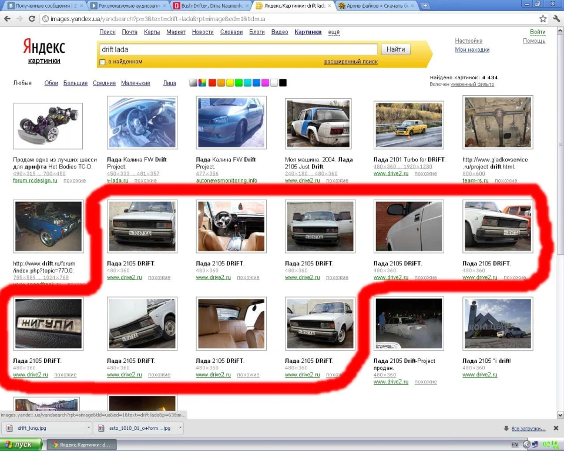Open a new browser tab
The width and height of the screenshot is (564, 451).
pyautogui.click(x=425, y=6)
